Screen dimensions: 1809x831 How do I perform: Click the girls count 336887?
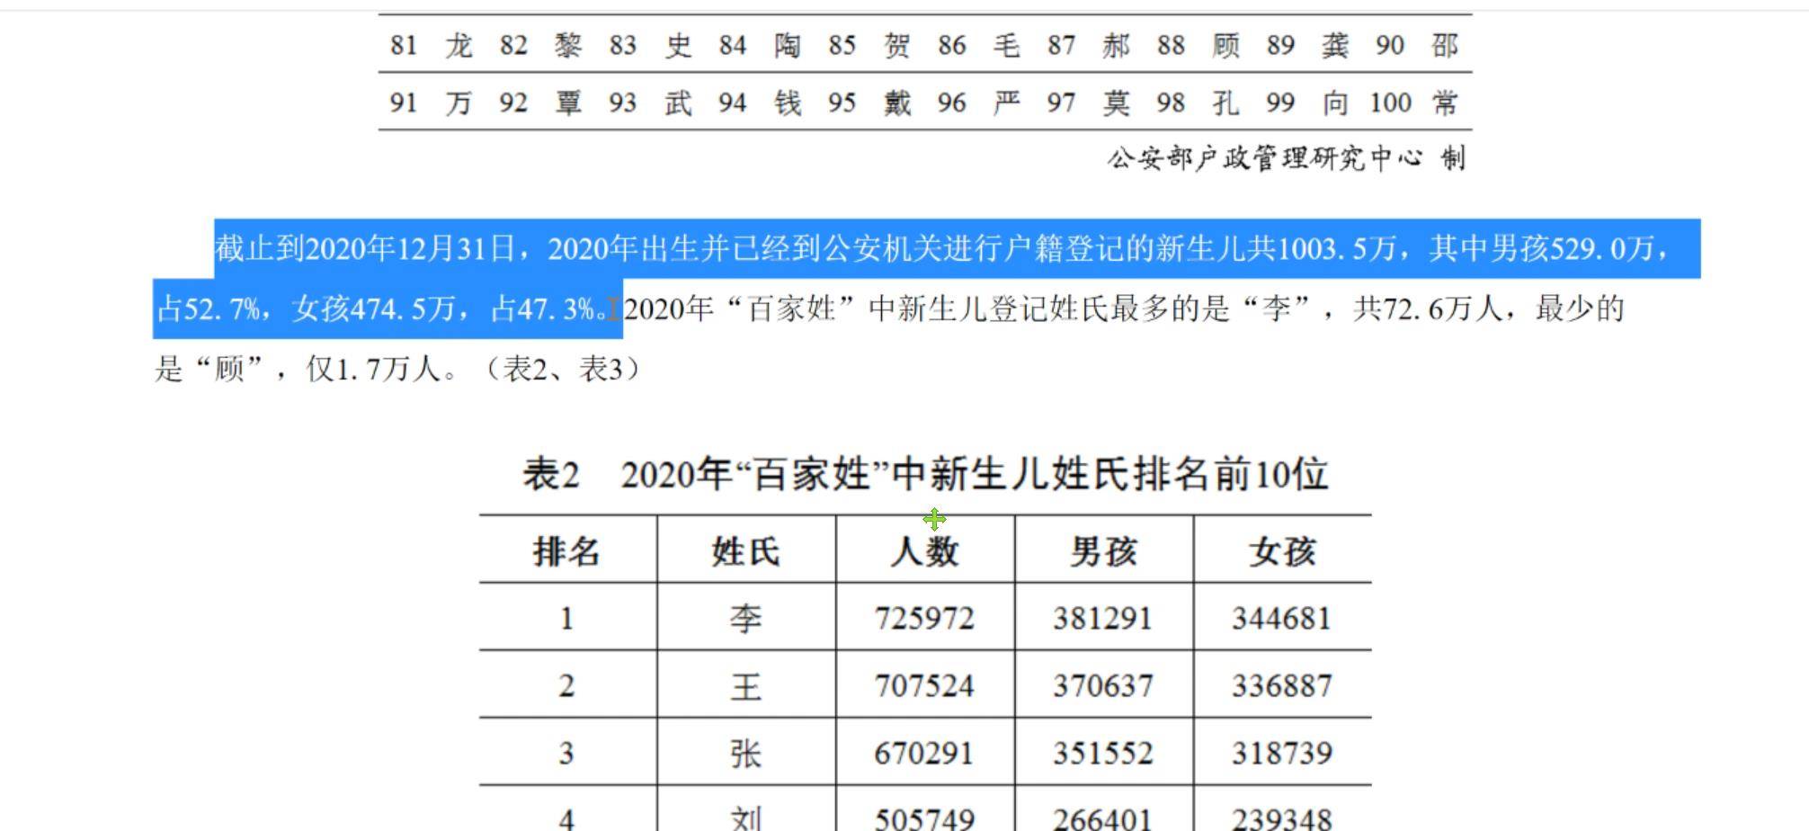click(x=1282, y=686)
